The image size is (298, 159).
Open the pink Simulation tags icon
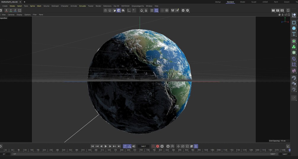pos(294,71)
